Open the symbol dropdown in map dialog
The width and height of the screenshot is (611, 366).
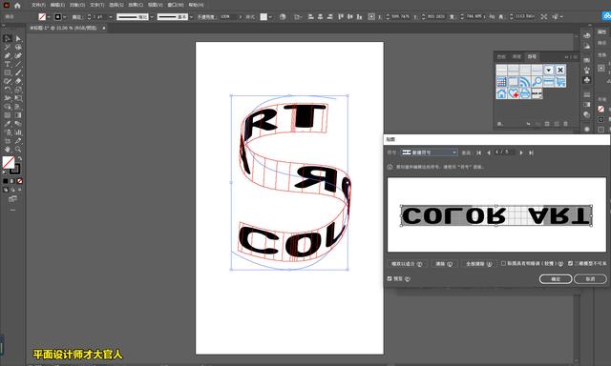429,152
